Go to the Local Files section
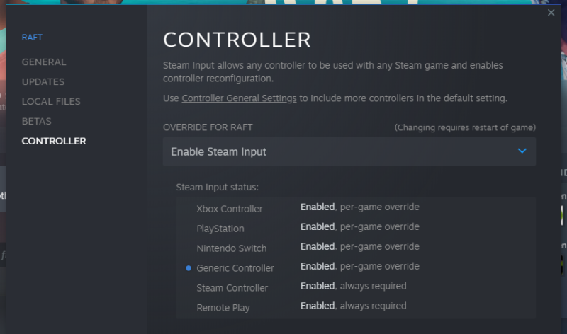Image resolution: width=567 pixels, height=334 pixels. 51,101
